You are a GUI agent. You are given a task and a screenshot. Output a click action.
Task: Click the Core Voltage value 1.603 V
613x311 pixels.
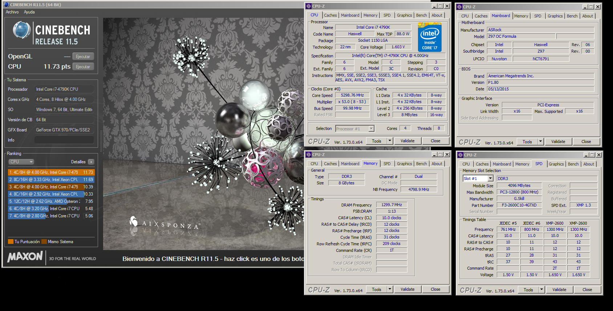click(x=398, y=47)
